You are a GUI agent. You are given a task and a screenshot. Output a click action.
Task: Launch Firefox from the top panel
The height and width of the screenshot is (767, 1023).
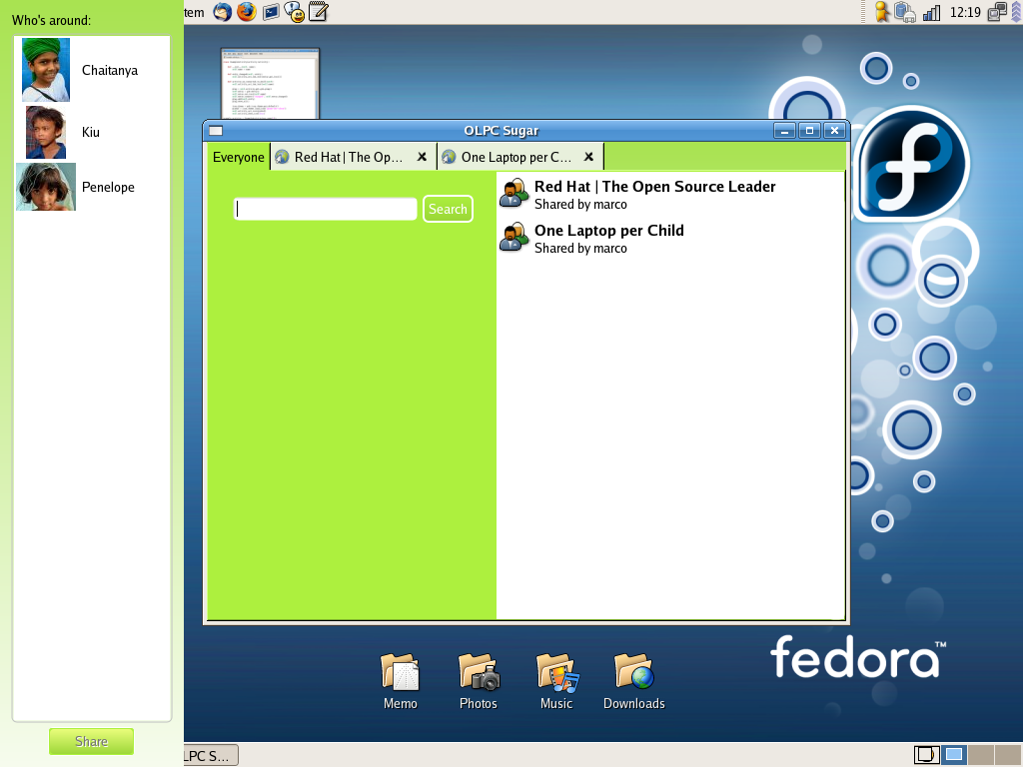[246, 12]
